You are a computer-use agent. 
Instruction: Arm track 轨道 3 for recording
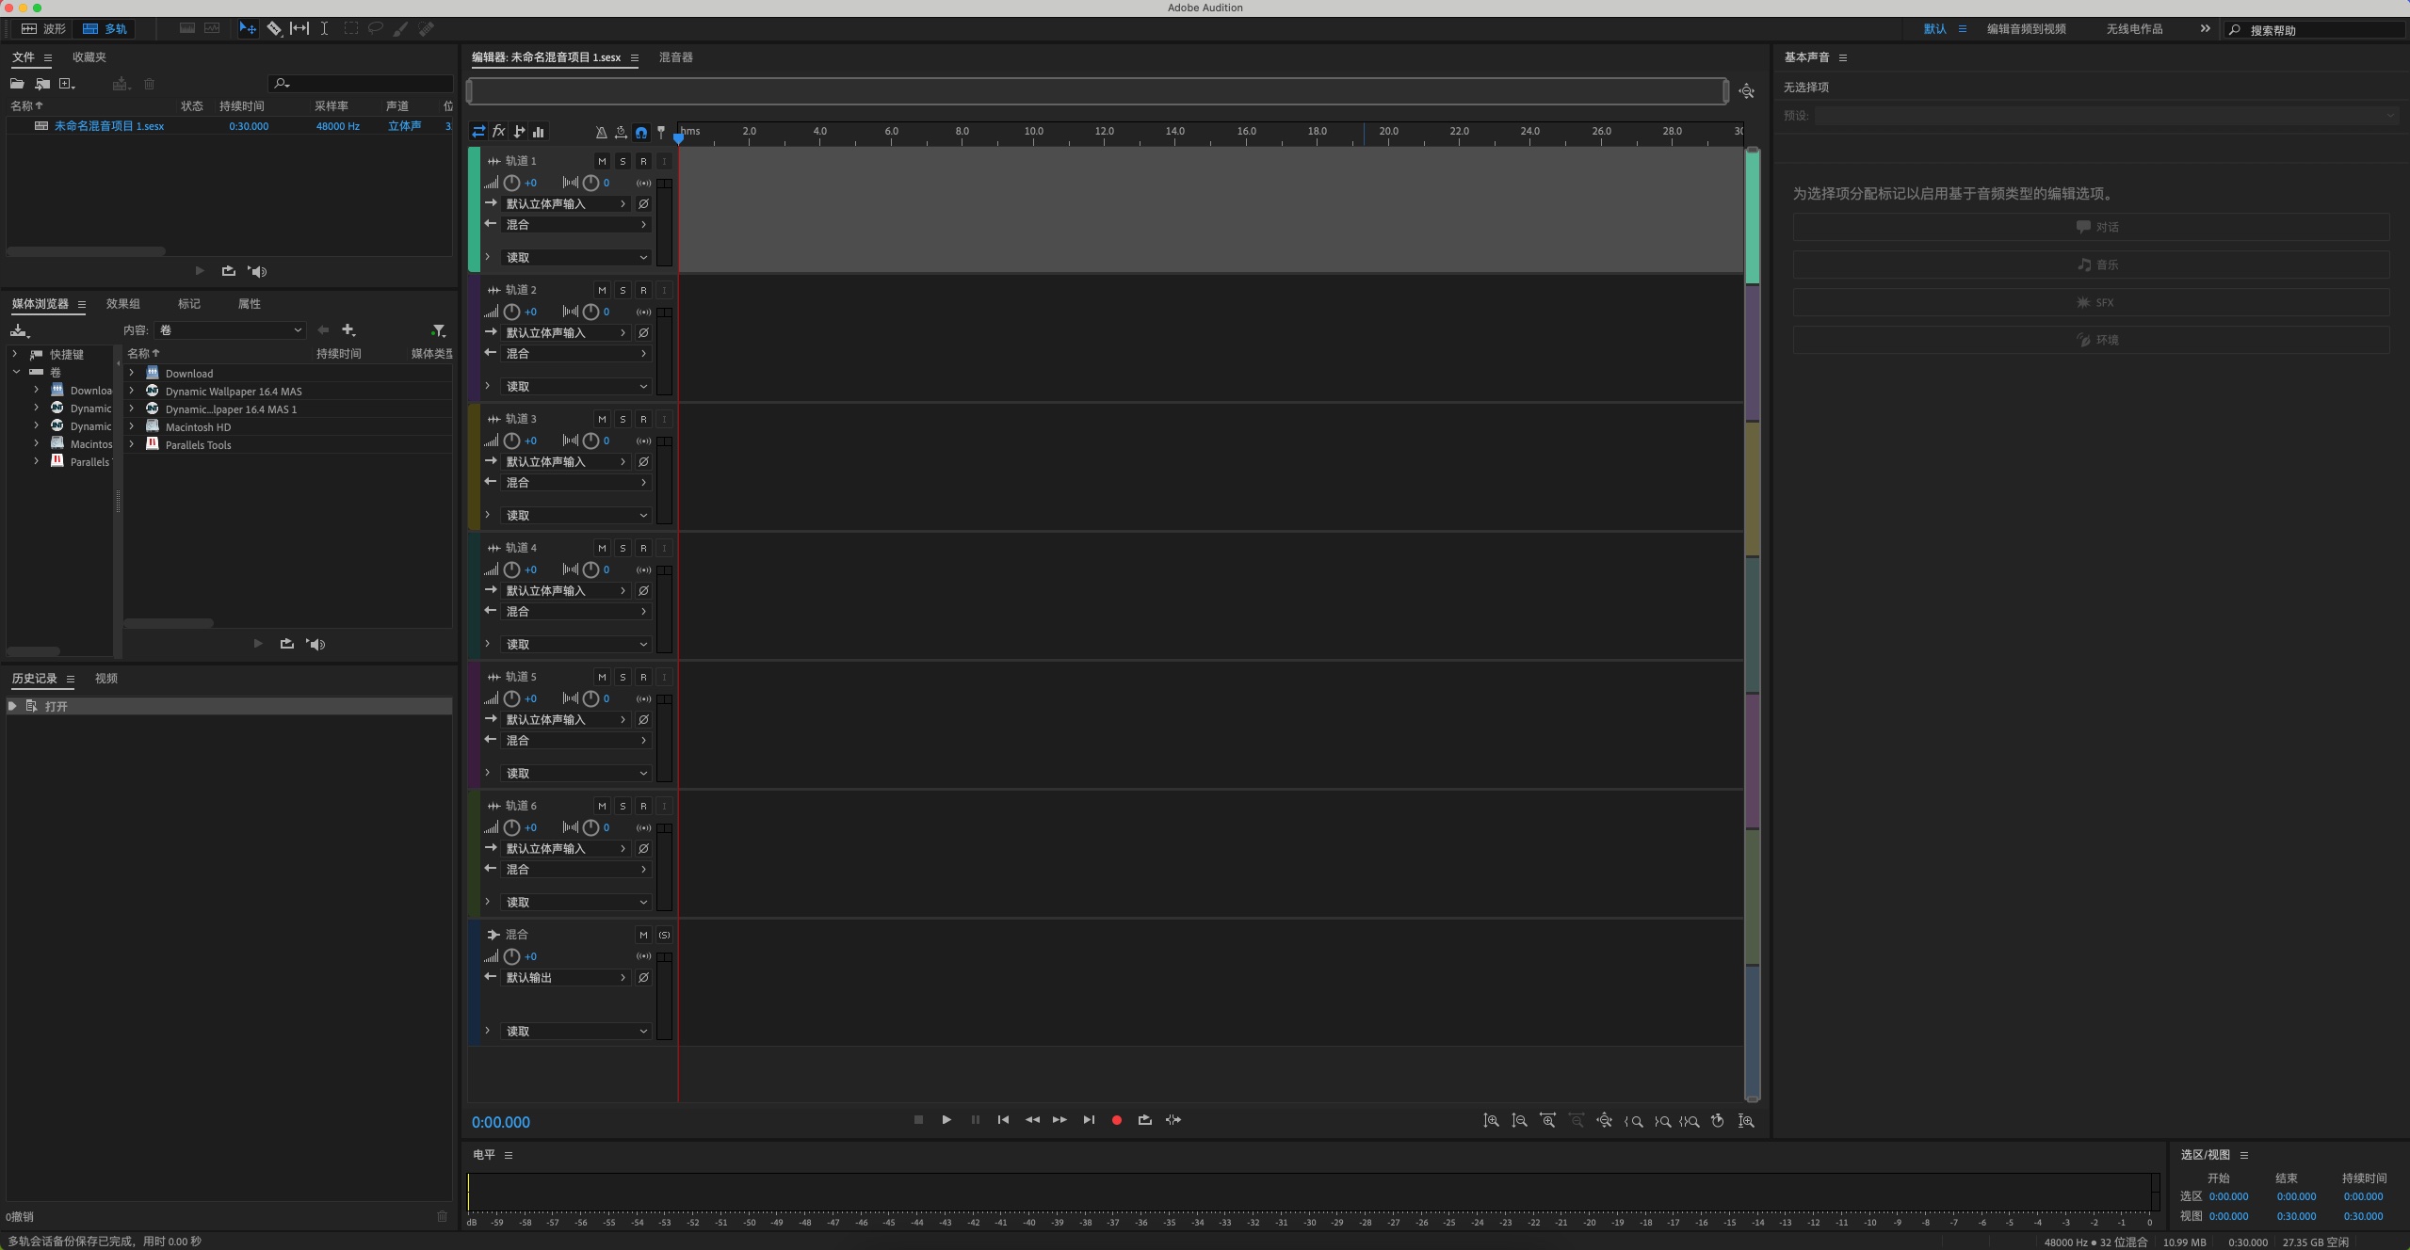[643, 419]
